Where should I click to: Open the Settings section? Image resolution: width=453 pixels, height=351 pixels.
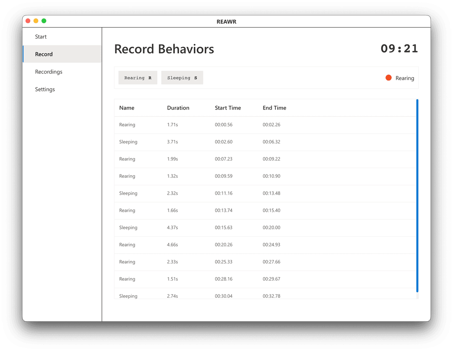pyautogui.click(x=45, y=89)
